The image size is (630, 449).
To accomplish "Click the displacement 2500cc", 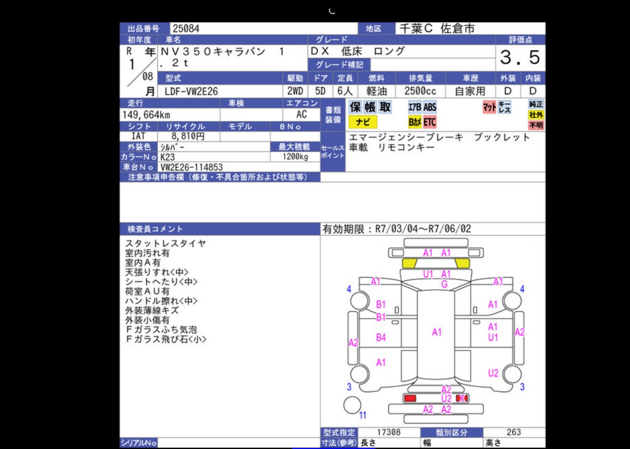I will (421, 91).
